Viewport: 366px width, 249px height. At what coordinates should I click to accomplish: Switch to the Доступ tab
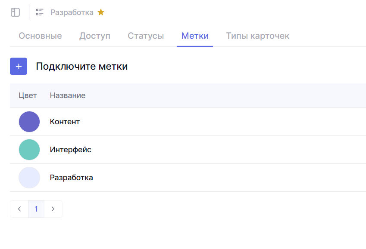tap(95, 36)
